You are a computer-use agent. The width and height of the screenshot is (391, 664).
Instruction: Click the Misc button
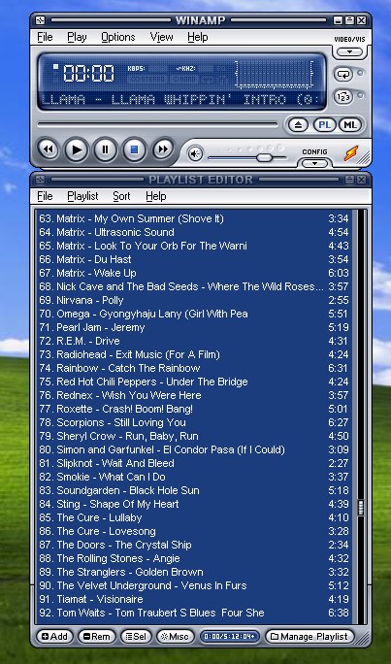pos(176,636)
